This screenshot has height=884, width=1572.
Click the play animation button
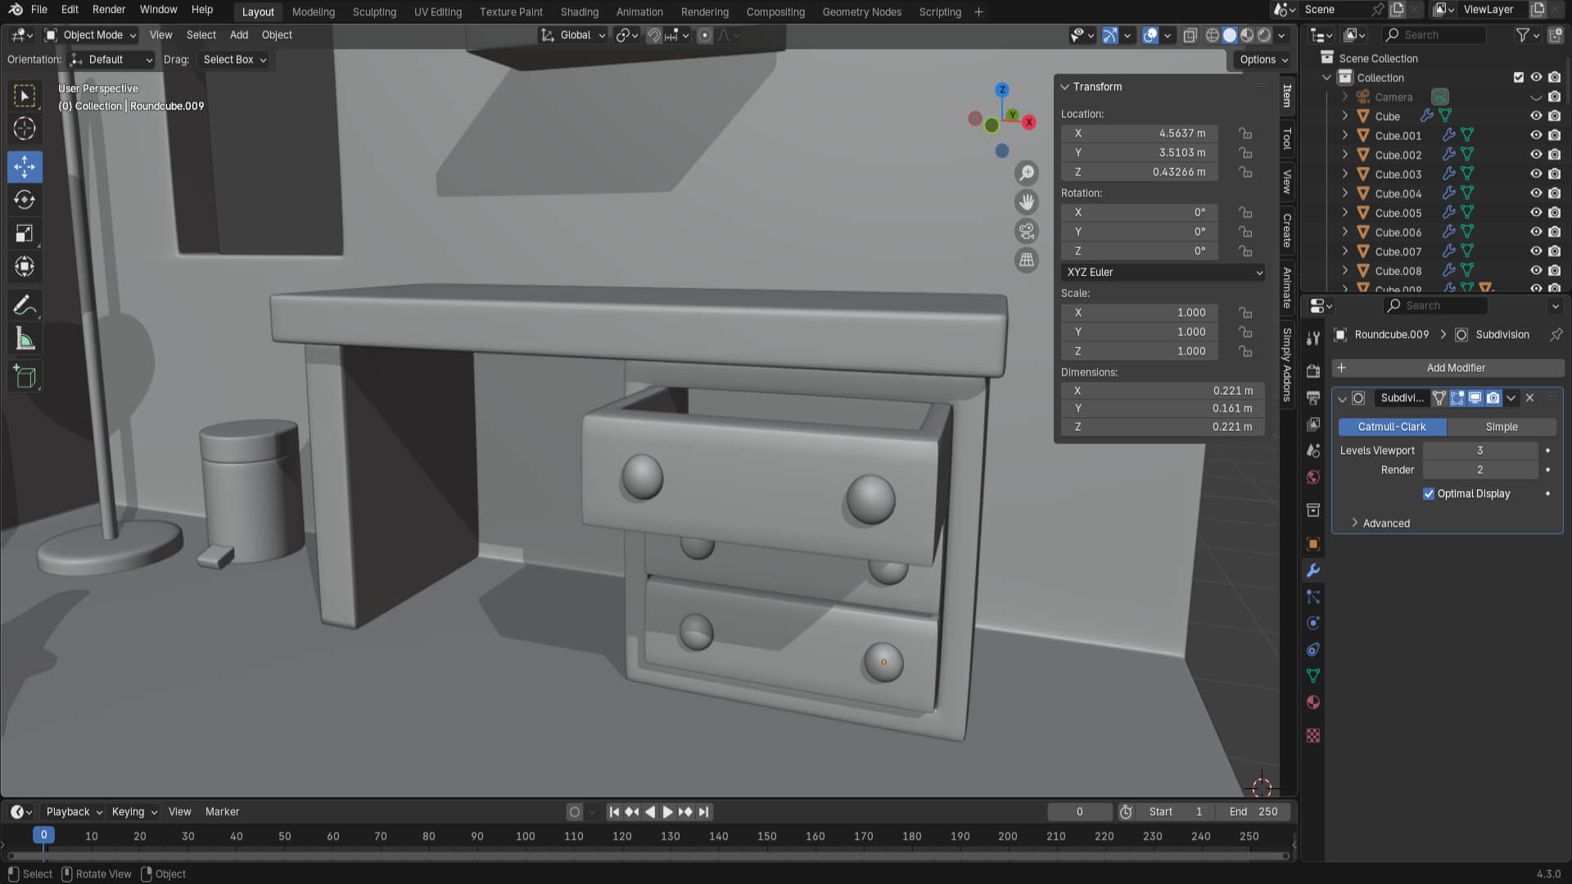click(667, 812)
